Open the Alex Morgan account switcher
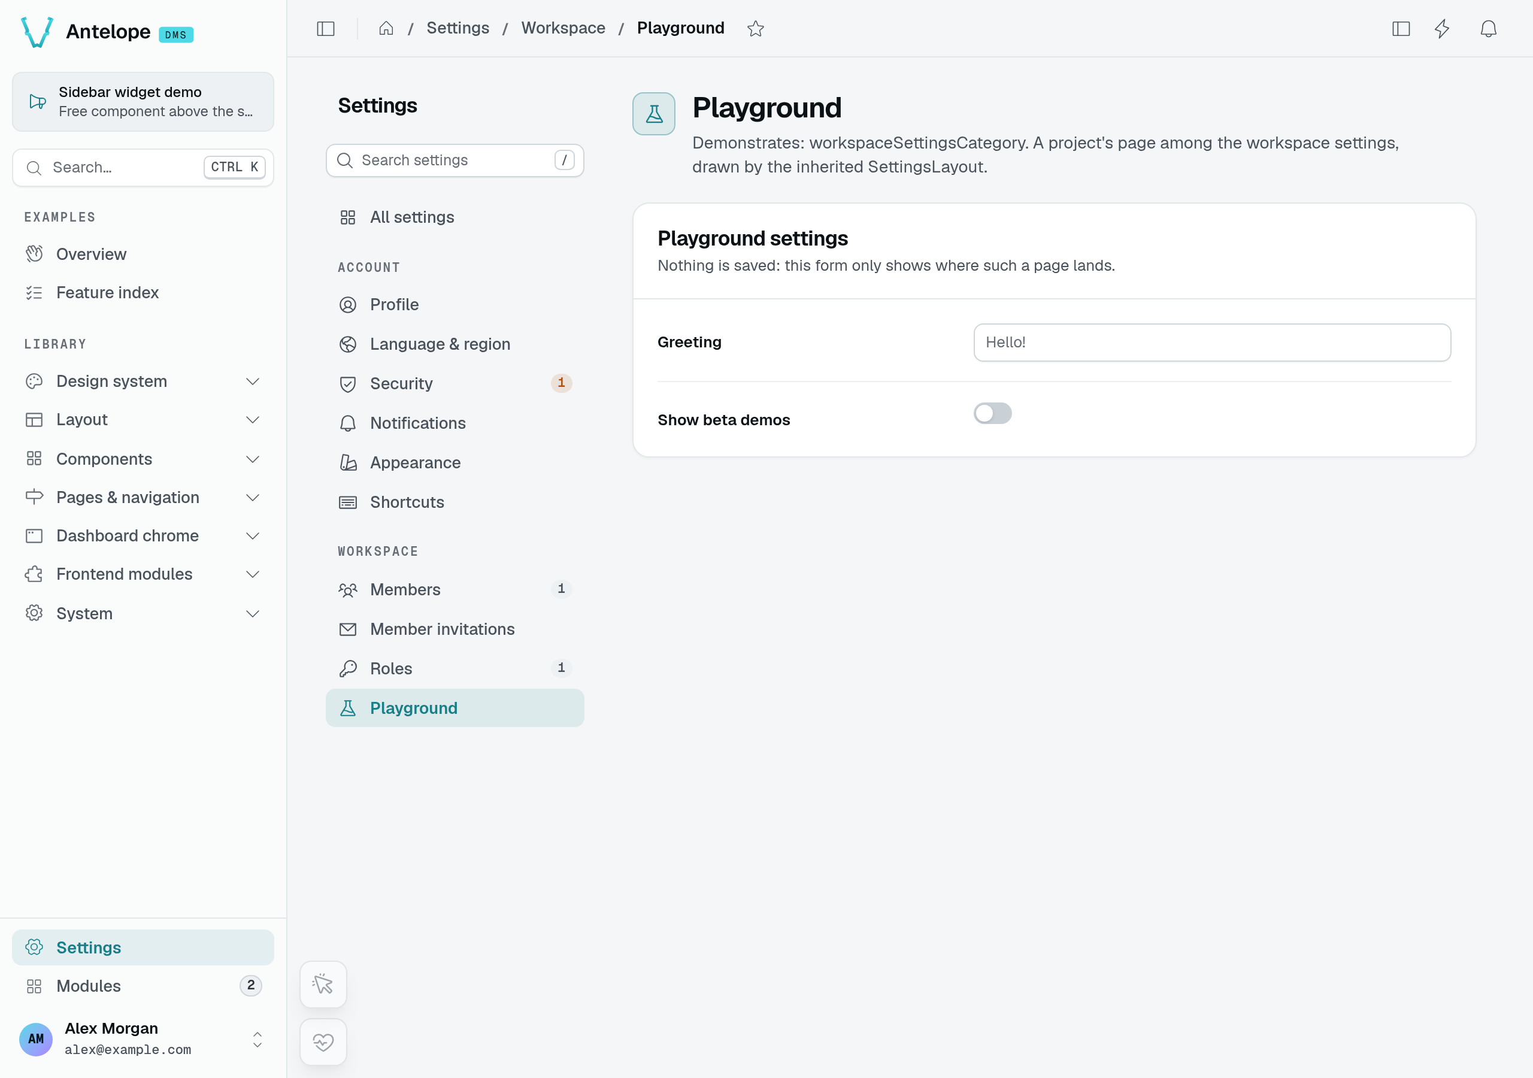Screen dimensions: 1533x1078 (x=143, y=1038)
